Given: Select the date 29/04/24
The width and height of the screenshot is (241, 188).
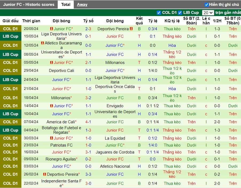Looking at the screenshot, I should point(31,70).
